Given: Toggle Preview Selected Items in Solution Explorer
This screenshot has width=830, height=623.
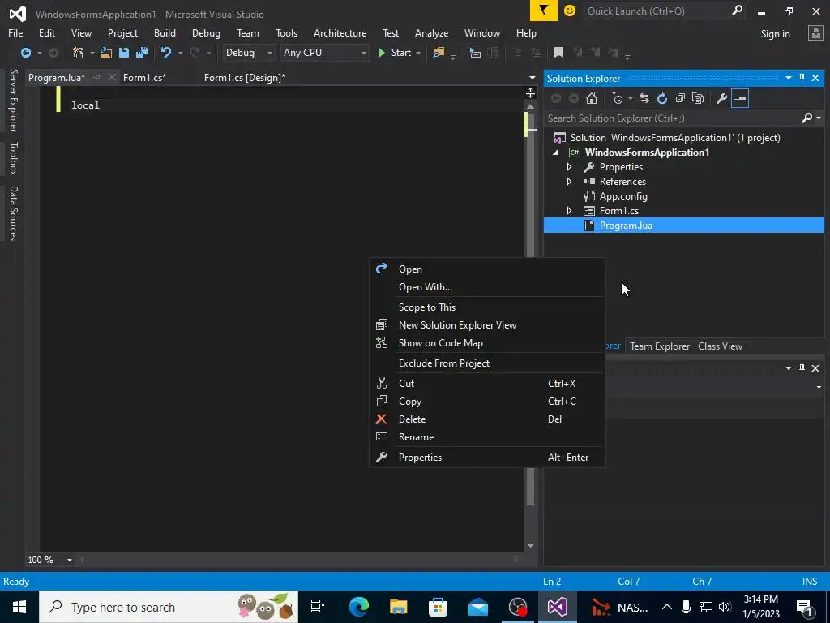Looking at the screenshot, I should tap(740, 98).
